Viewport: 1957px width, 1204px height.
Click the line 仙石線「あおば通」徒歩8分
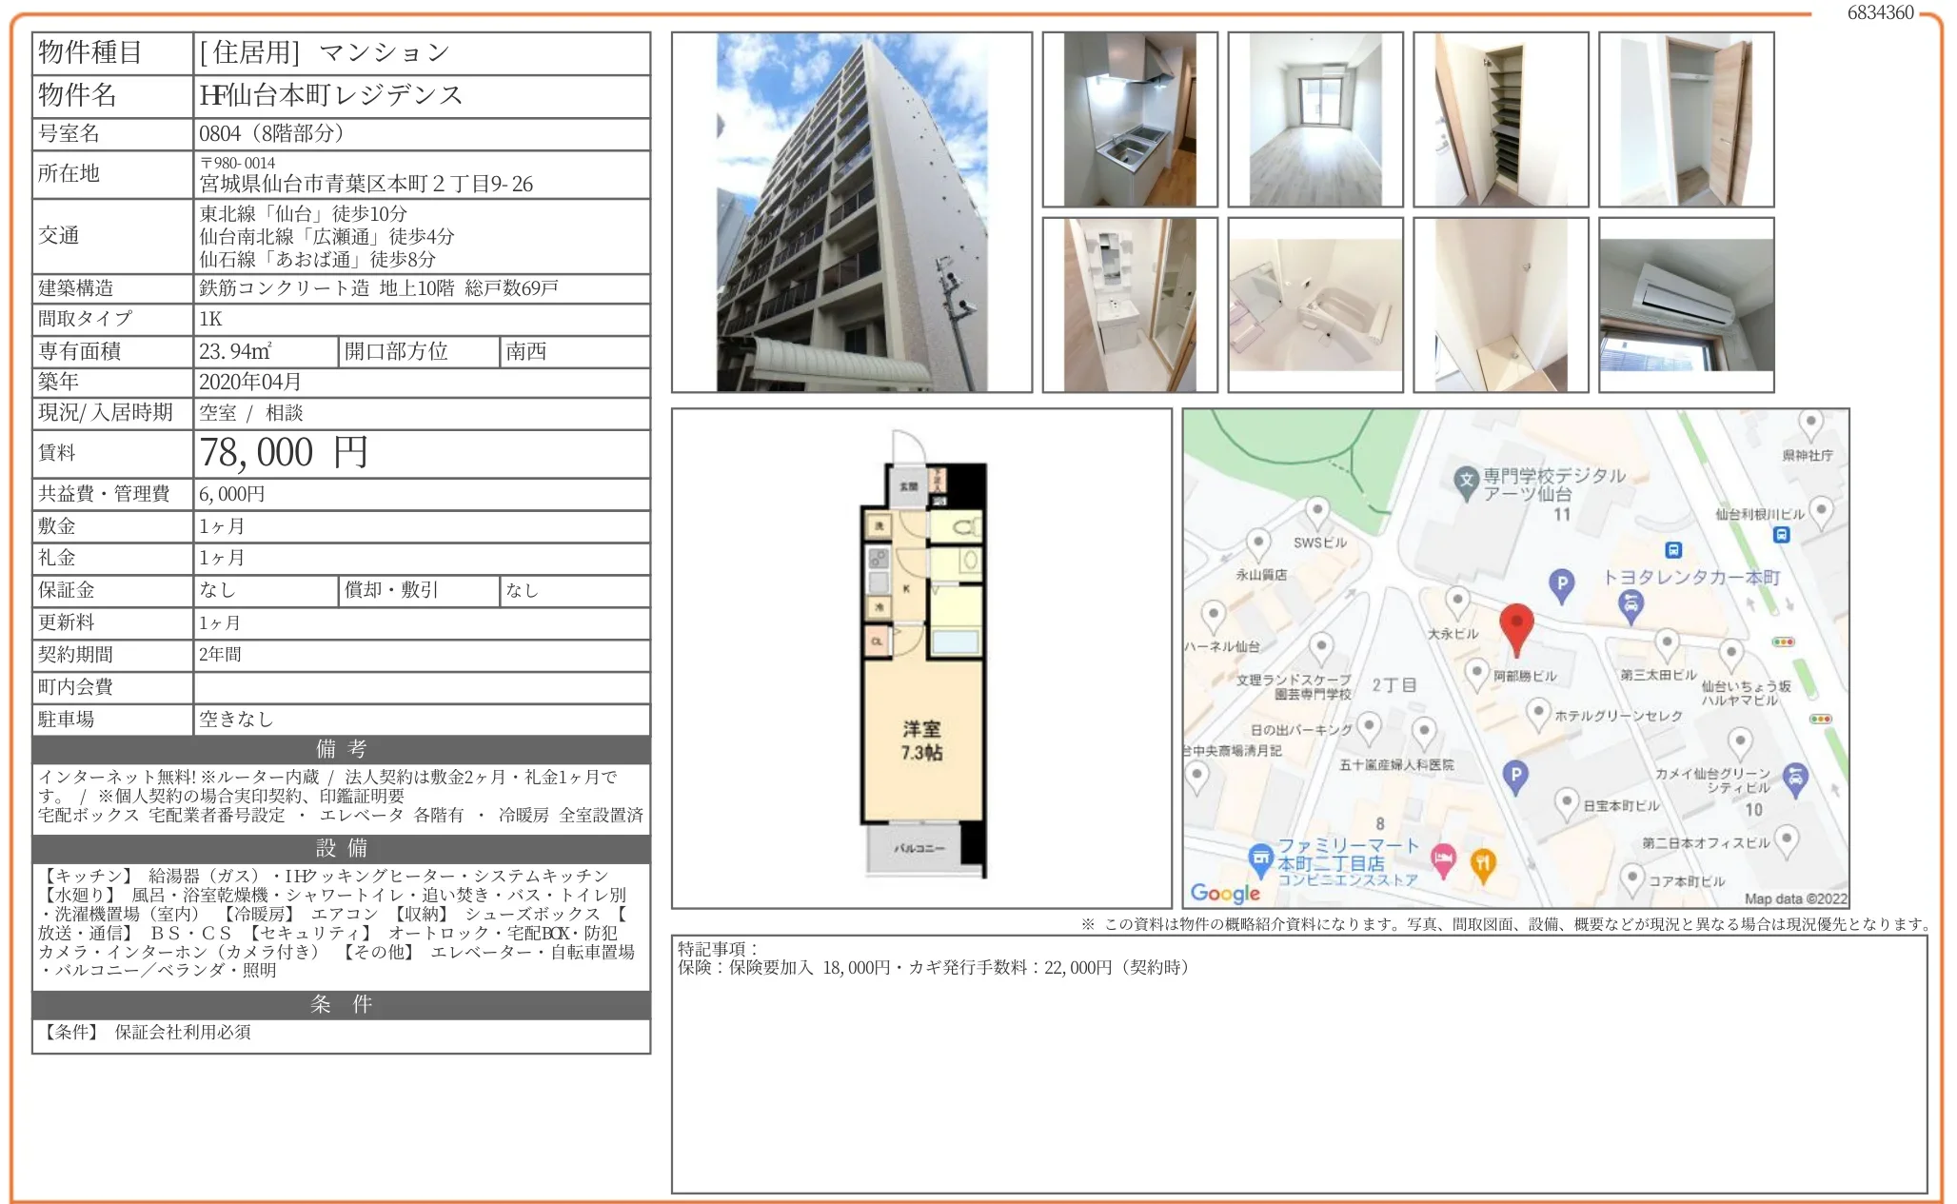coord(318,259)
